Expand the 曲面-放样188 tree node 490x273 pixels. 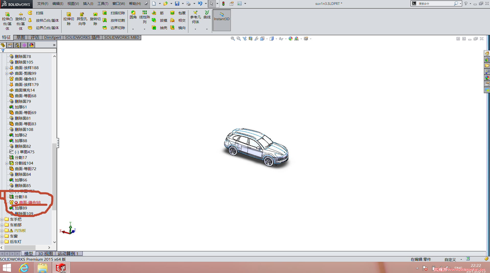(7, 68)
